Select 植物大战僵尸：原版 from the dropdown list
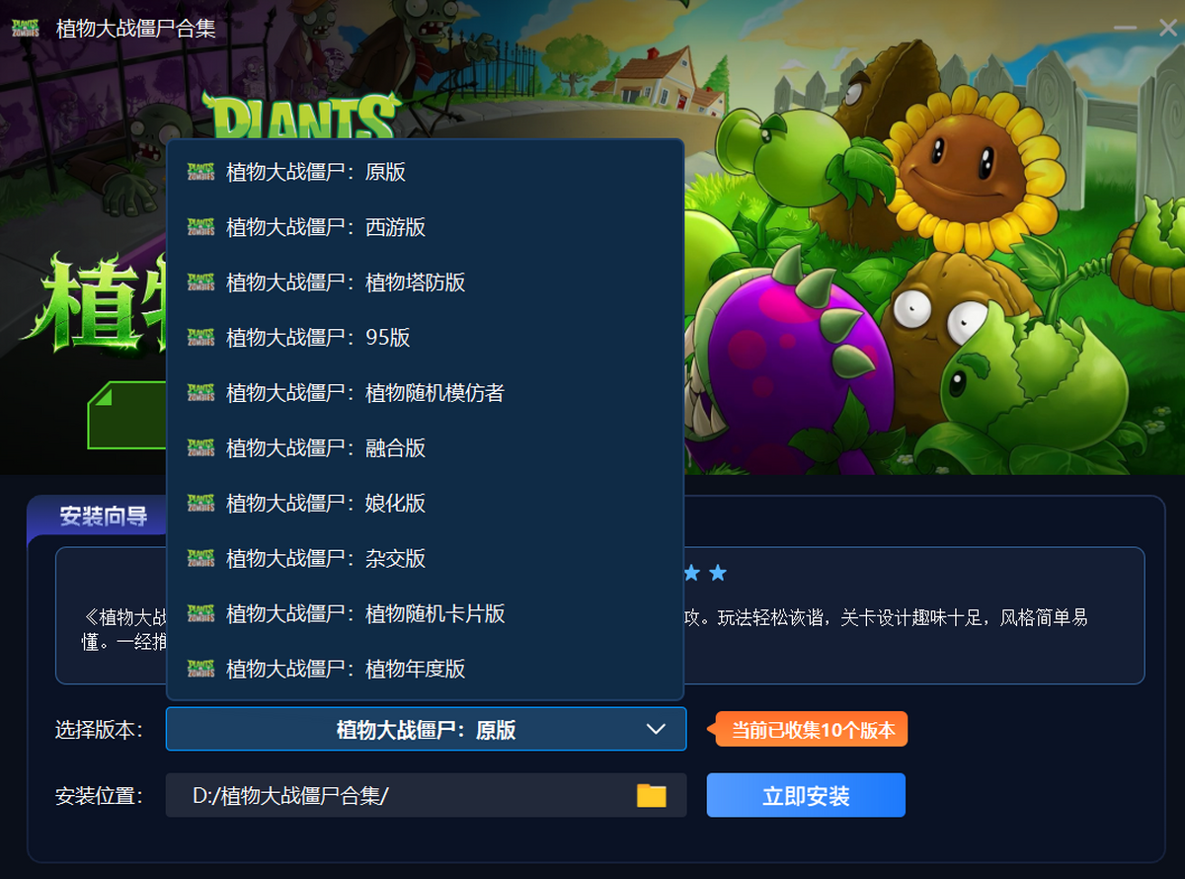The image size is (1185, 879). point(425,172)
